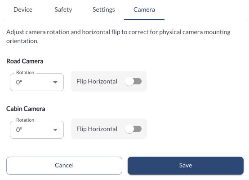The width and height of the screenshot is (249, 180).
Task: Click the Cabin Camera 0° value
Action: click(x=19, y=130)
